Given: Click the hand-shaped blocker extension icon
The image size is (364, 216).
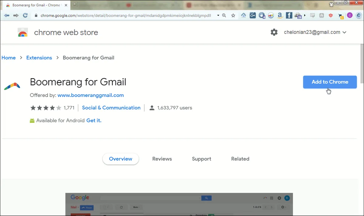Looking at the screenshot, I should tap(262, 15).
